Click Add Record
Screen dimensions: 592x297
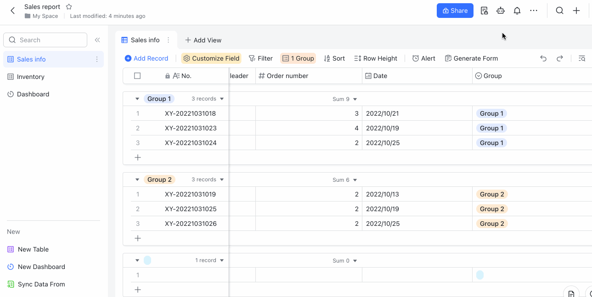(x=146, y=58)
